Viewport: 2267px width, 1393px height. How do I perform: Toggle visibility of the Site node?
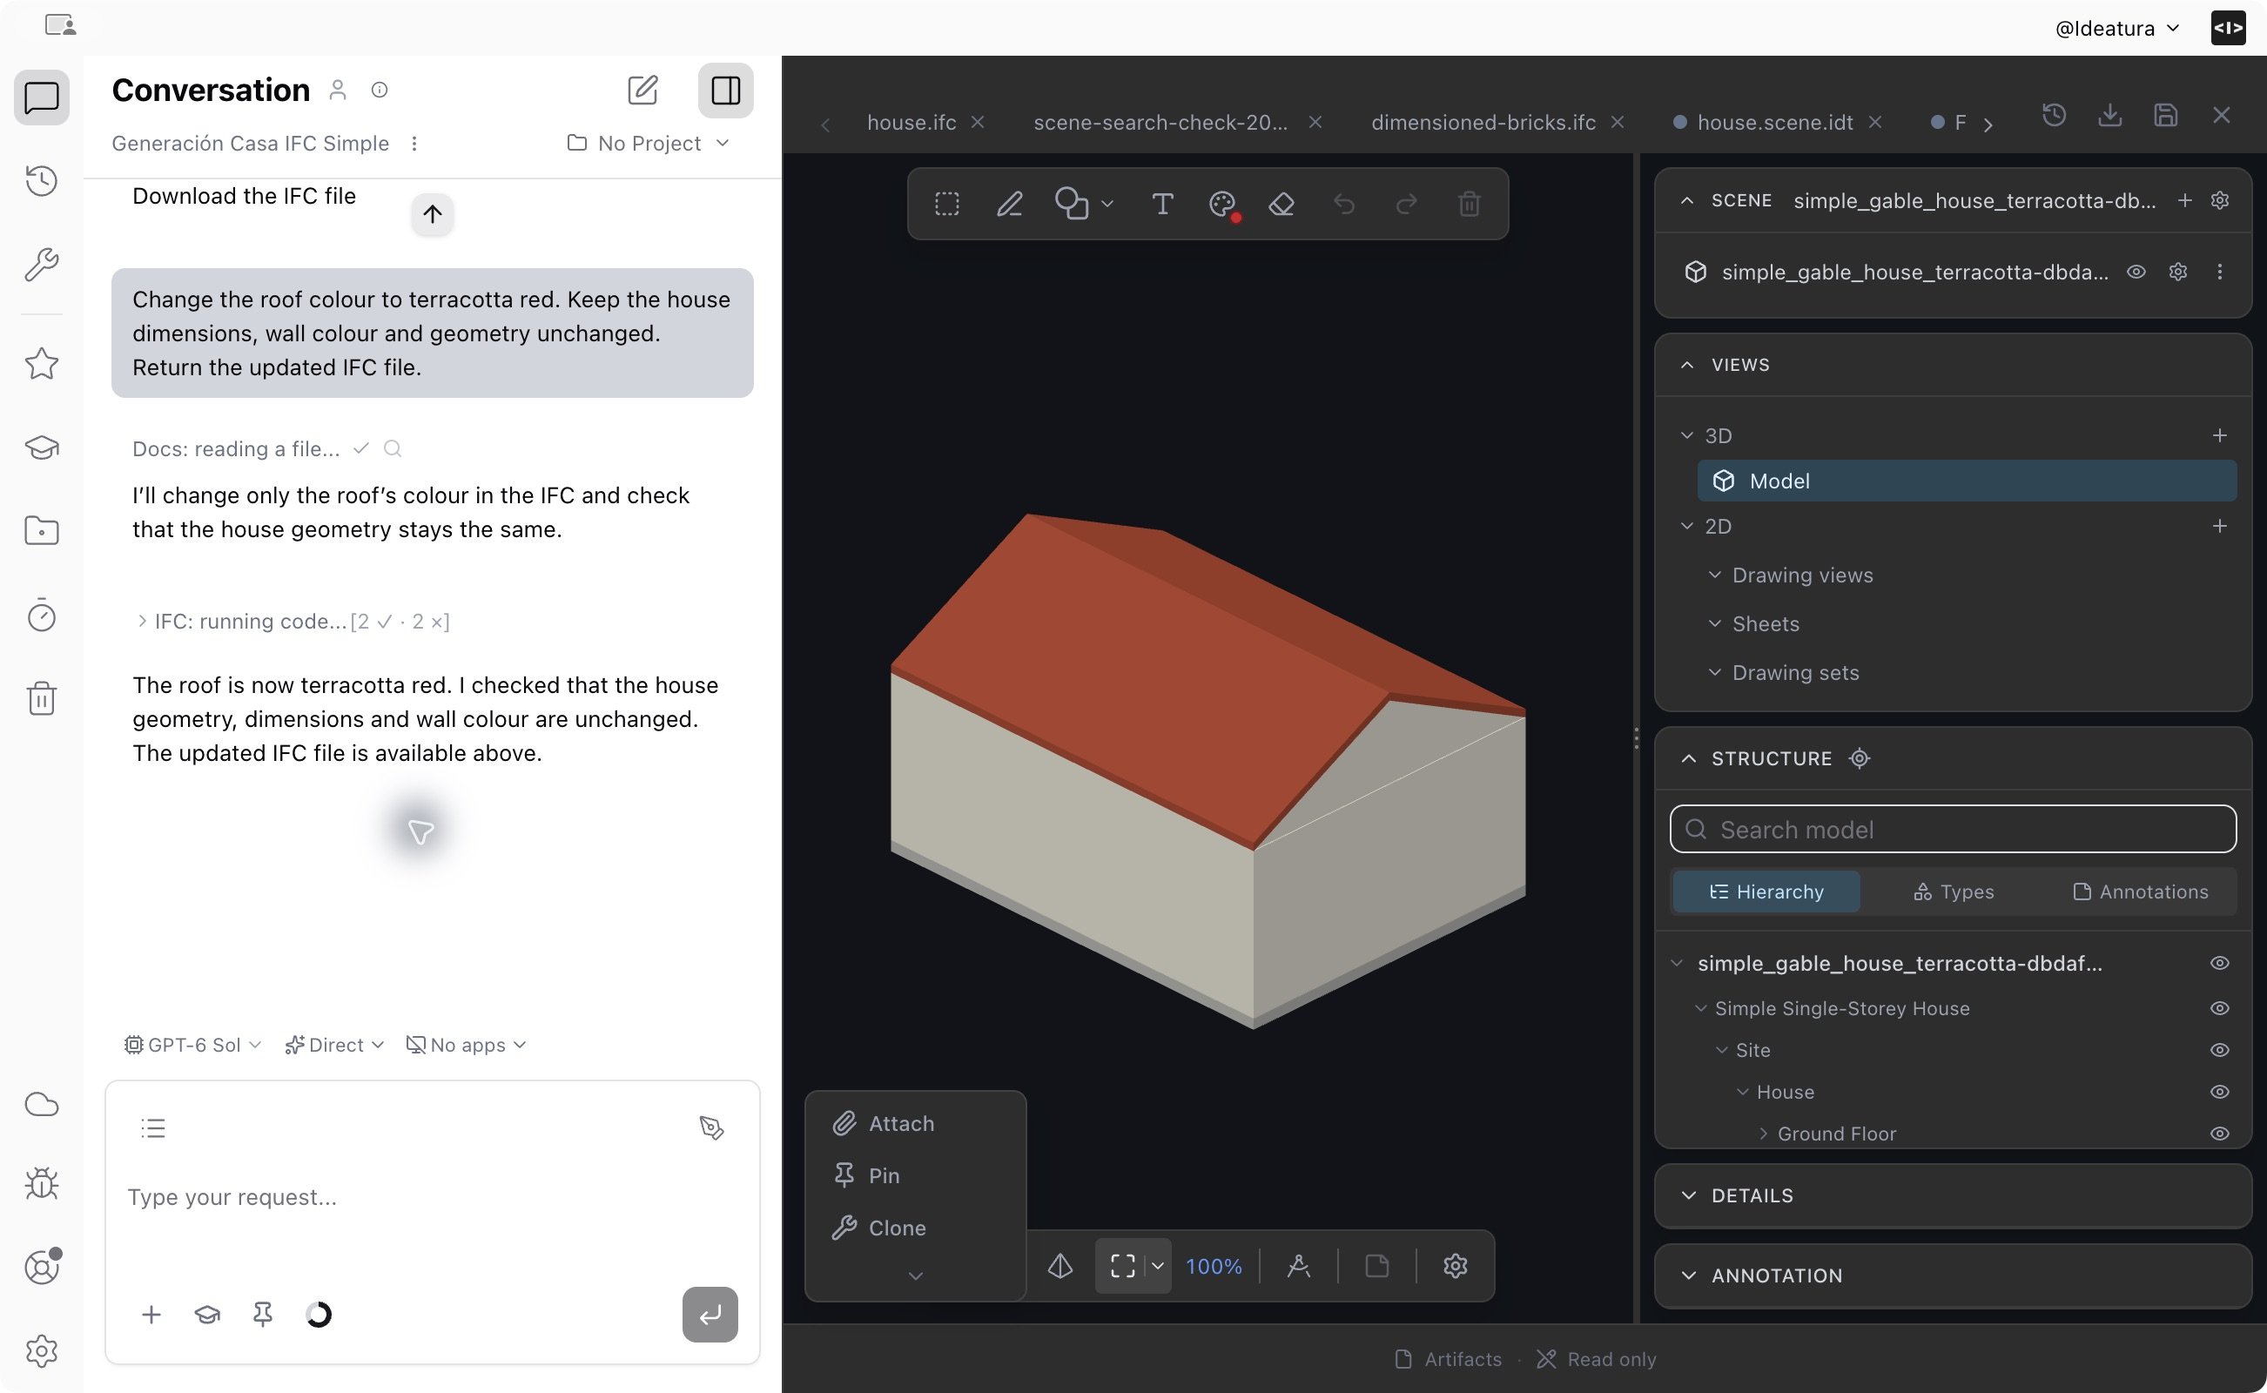pyautogui.click(x=2219, y=1050)
